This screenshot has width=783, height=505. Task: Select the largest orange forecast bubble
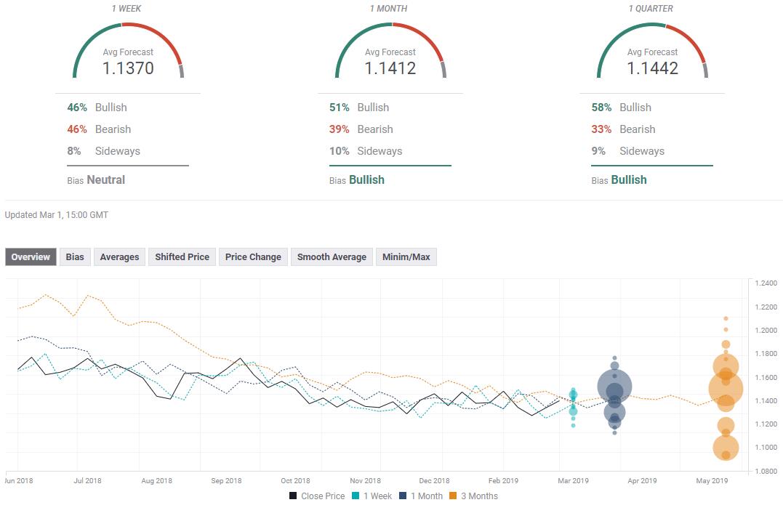coord(726,389)
